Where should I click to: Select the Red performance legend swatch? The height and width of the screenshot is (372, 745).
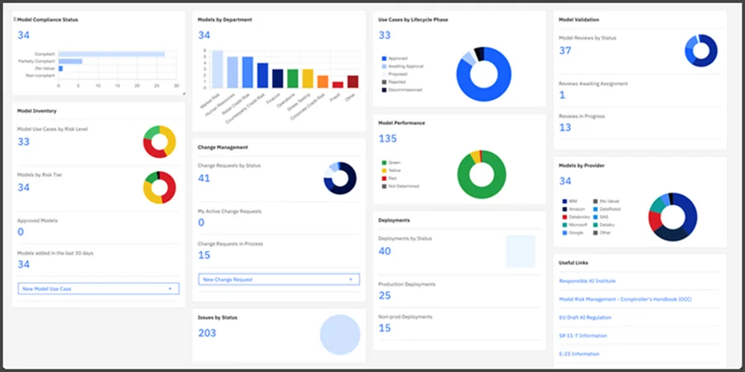(x=384, y=178)
